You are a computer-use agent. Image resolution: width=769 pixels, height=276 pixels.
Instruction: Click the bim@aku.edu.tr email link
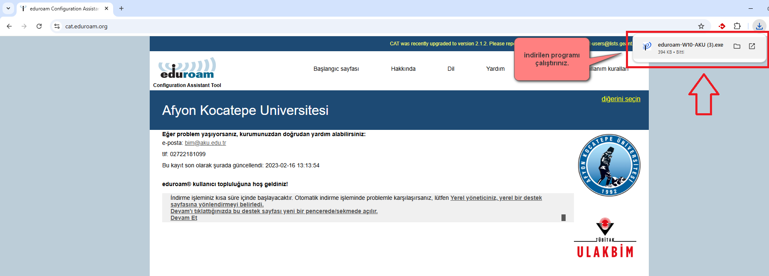coord(205,143)
